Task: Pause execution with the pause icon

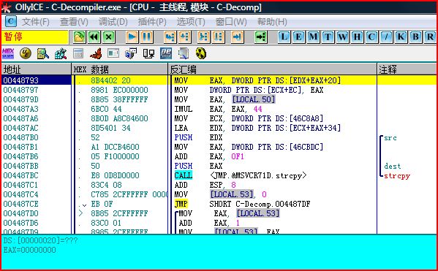Action: coord(147,37)
